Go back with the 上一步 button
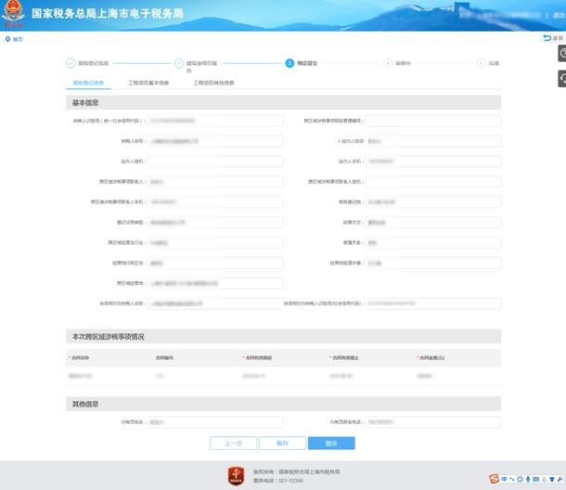This screenshot has width=566, height=490. pos(234,443)
